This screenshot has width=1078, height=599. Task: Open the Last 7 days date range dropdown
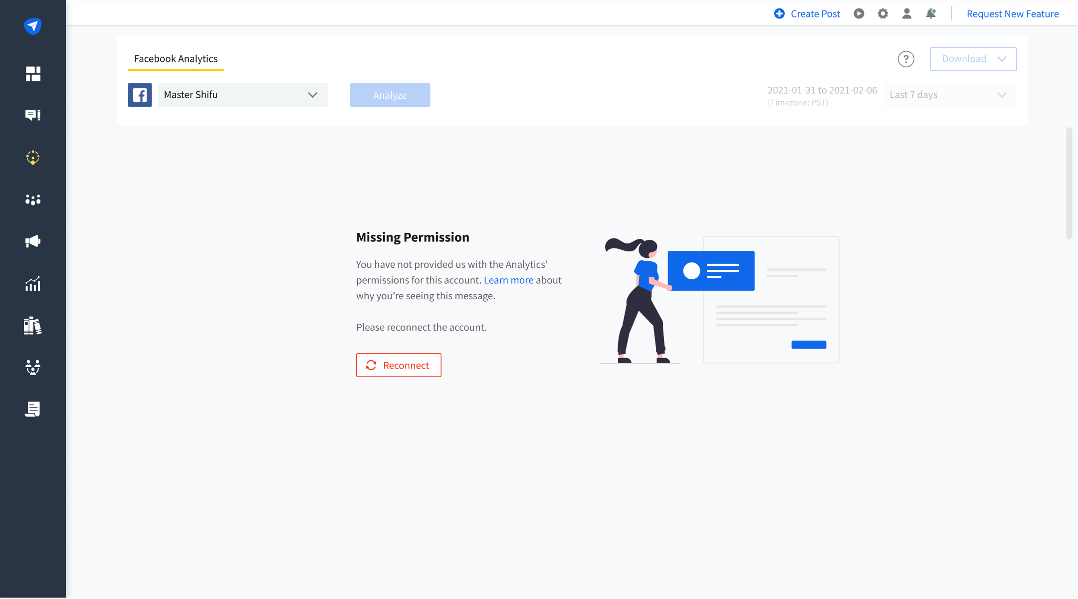click(x=949, y=95)
